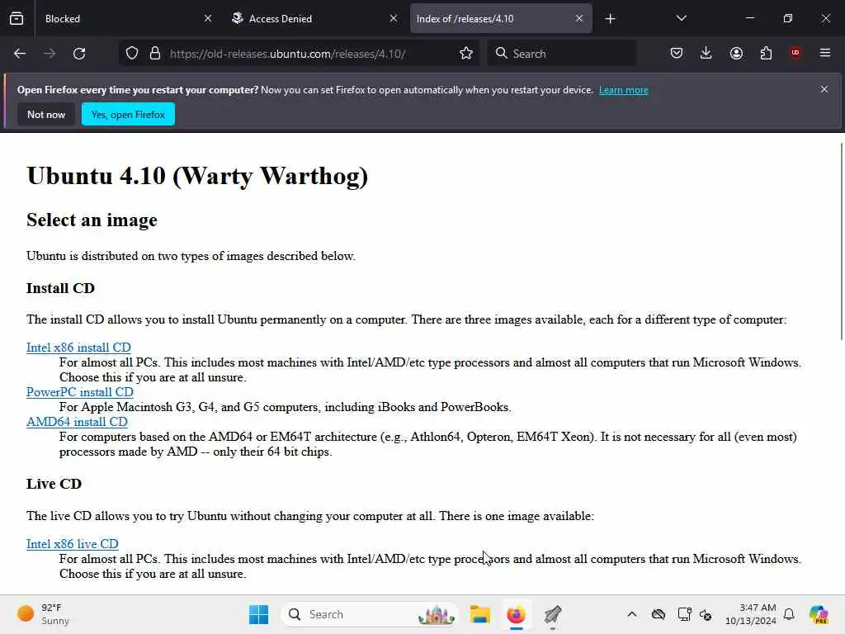Close the Blocked tab

[x=208, y=18]
